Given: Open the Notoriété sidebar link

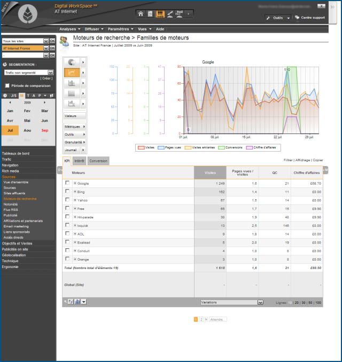Looking at the screenshot, I should tap(11, 204).
